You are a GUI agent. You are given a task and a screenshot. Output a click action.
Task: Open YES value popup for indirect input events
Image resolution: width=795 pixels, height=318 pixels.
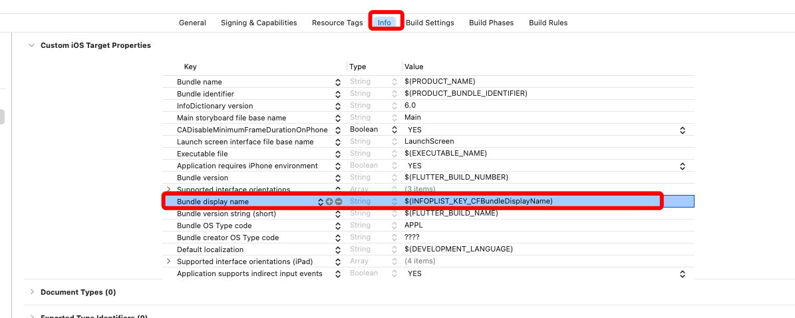pyautogui.click(x=682, y=274)
